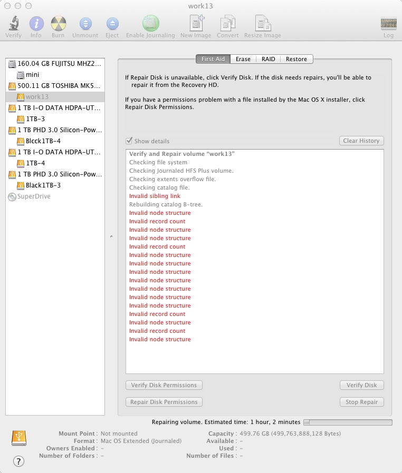Screen dimensions: 402x473
Task: Click the 'Checking file system' log line
Action: [x=158, y=162]
